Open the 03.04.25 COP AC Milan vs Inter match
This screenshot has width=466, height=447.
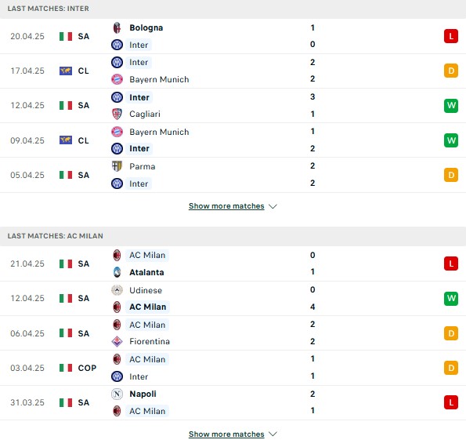233,368
